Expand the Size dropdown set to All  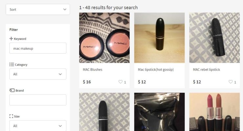38,125
